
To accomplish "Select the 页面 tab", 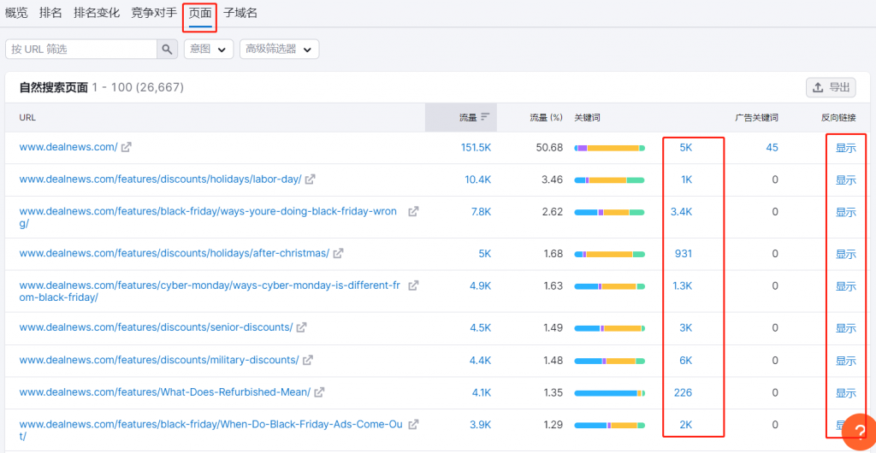I will point(200,13).
